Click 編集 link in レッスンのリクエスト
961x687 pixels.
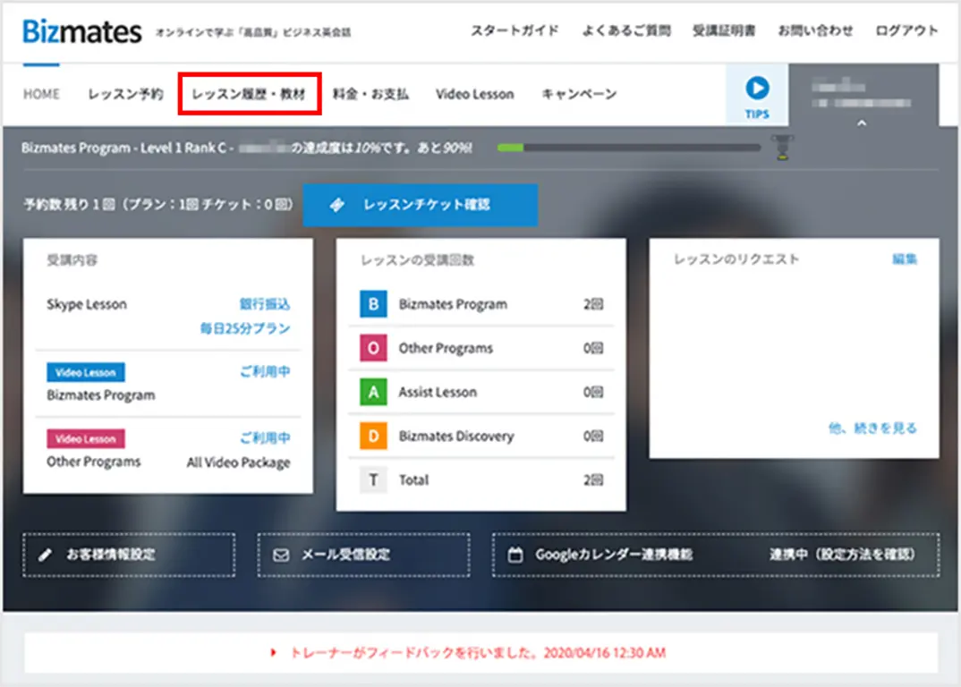[x=905, y=259]
